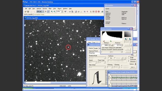Click the second highlighted view-mode toolbar icon
This screenshot has height=91, width=162.
point(40,12)
